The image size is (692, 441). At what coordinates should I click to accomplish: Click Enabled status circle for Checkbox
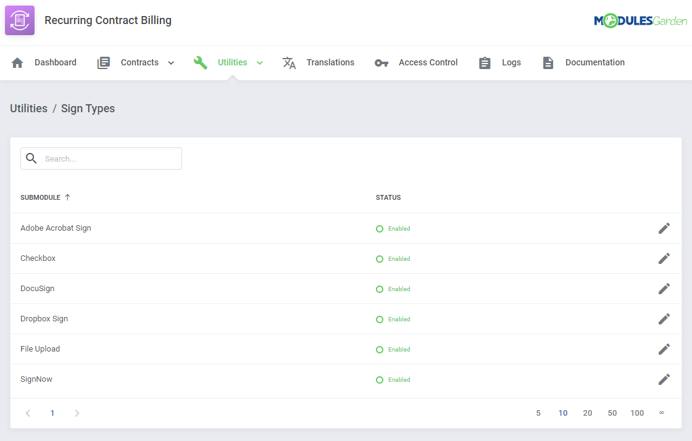pos(380,259)
